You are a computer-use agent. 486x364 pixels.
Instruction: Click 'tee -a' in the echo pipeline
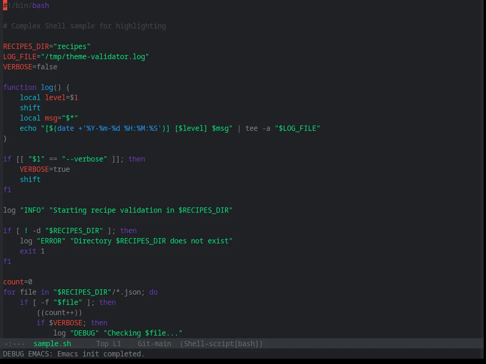[x=258, y=128]
